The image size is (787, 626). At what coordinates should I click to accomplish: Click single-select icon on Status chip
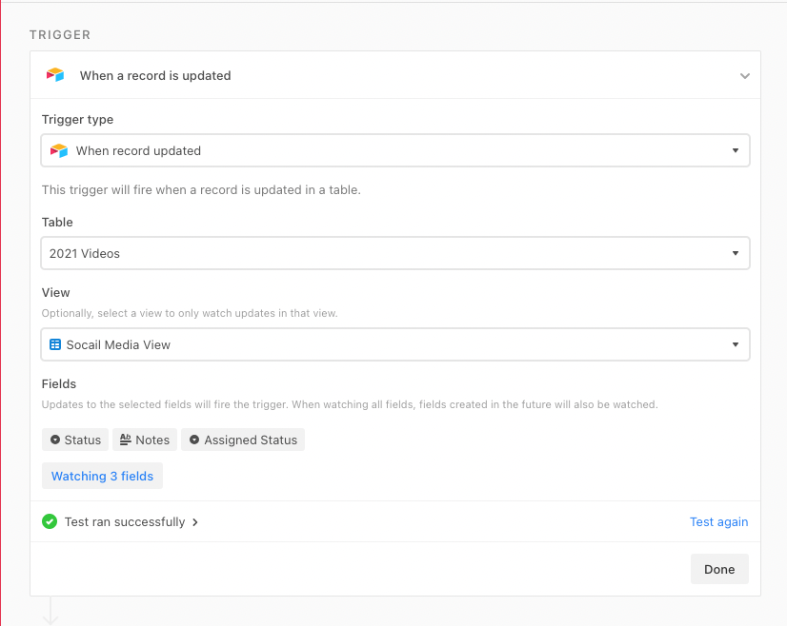point(55,440)
